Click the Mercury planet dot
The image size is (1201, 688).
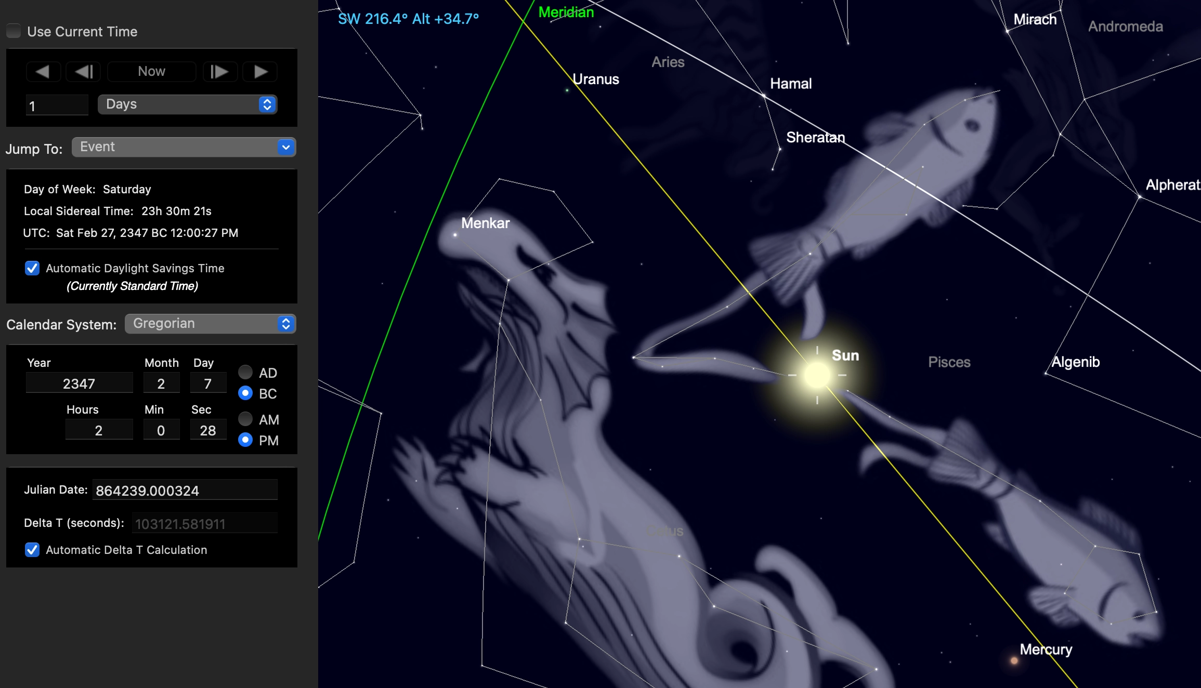[x=1014, y=661]
